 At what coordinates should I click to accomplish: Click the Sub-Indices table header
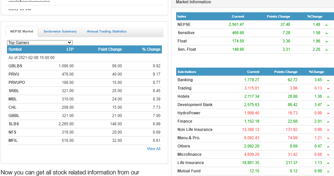tap(187, 72)
